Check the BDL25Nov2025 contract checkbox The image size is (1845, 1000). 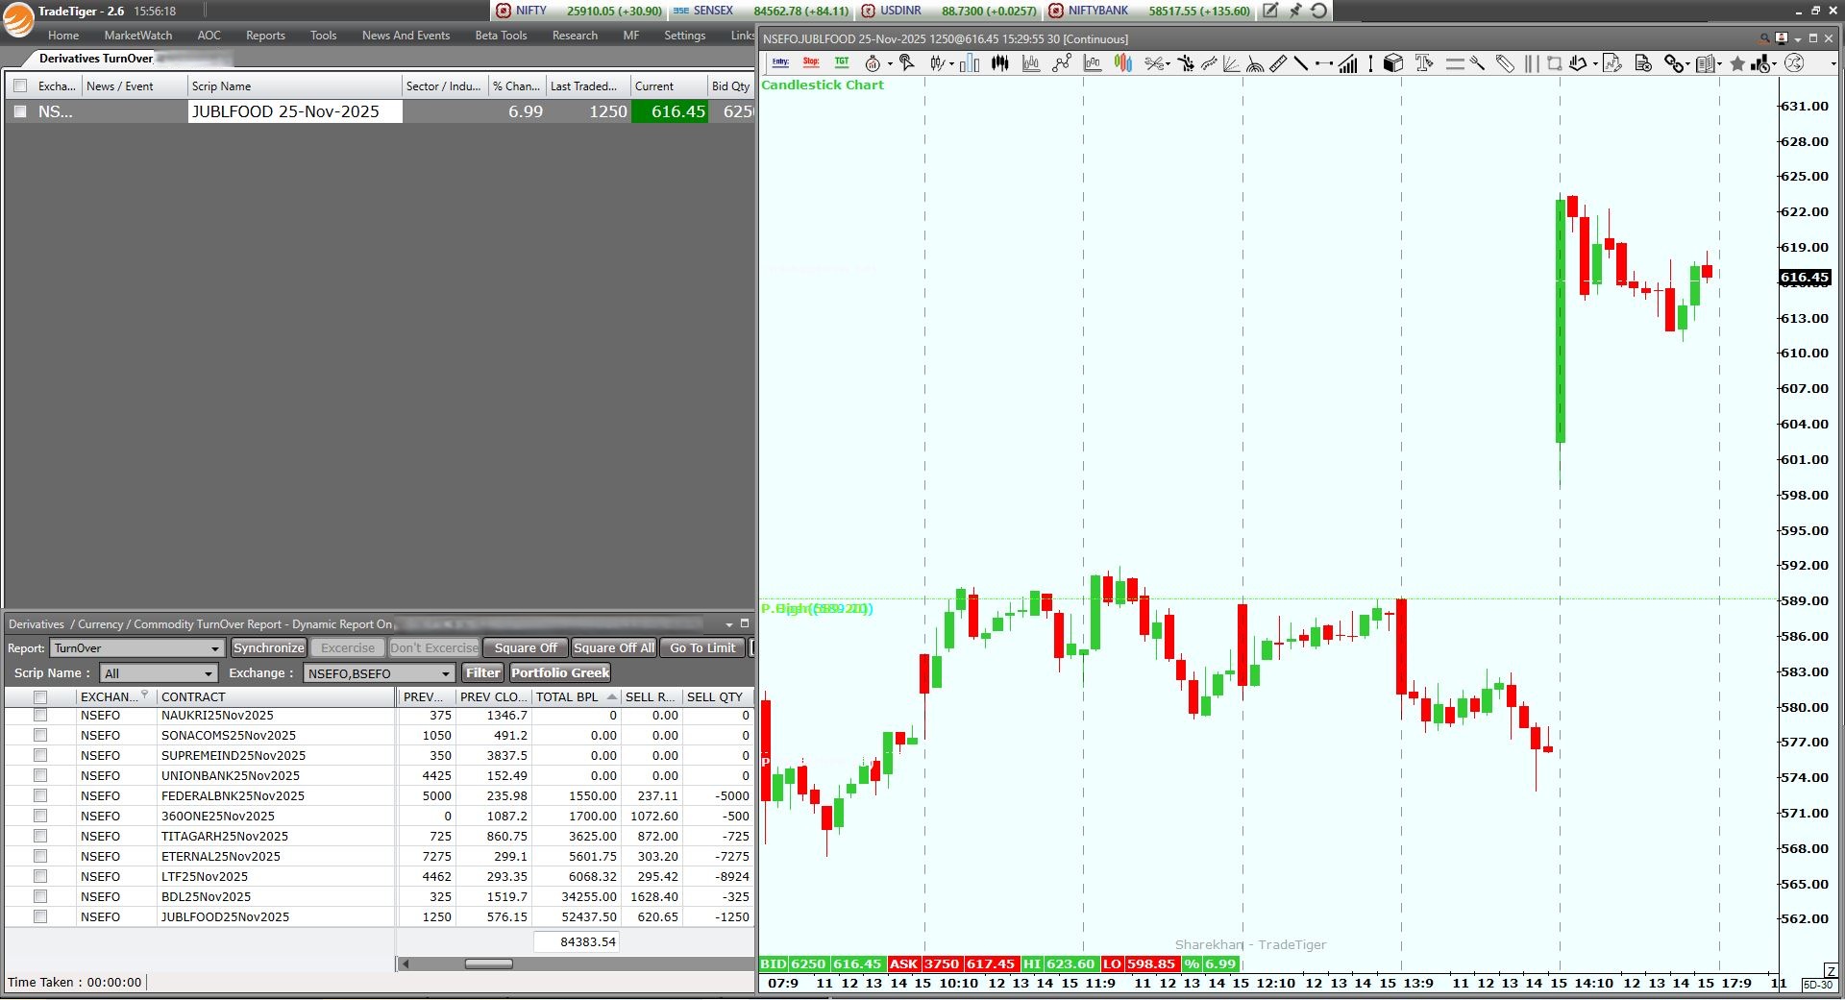(40, 896)
